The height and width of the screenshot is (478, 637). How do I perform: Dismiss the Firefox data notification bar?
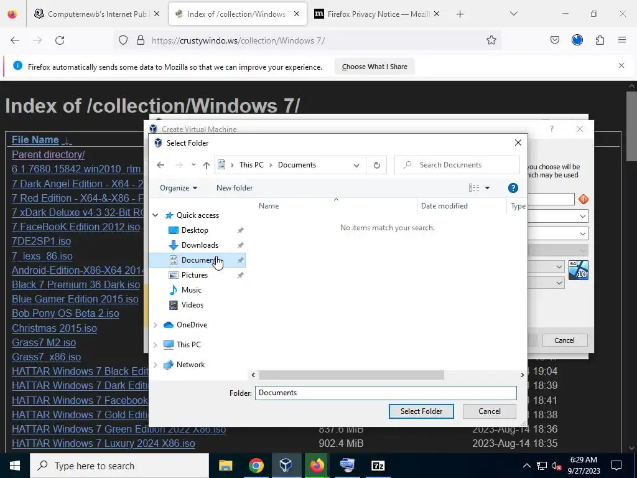click(x=621, y=65)
